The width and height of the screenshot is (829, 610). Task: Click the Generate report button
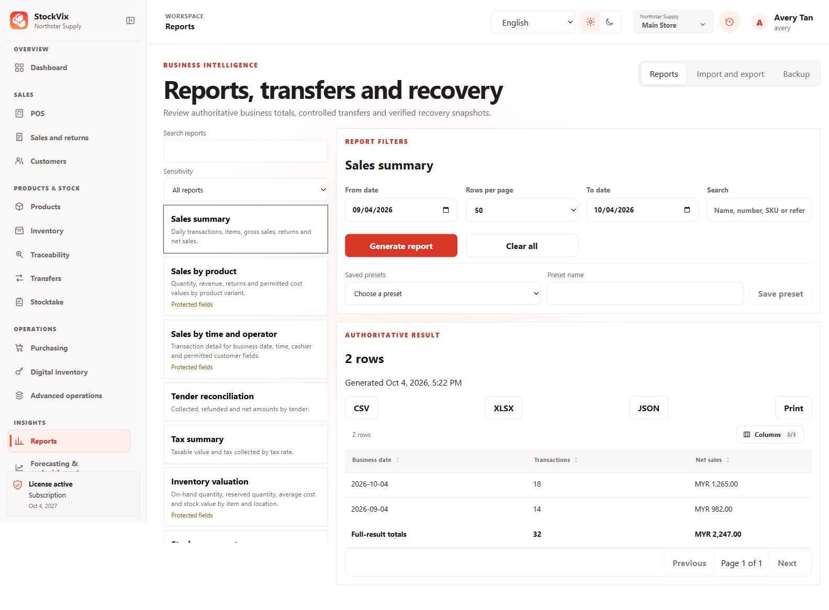401,246
